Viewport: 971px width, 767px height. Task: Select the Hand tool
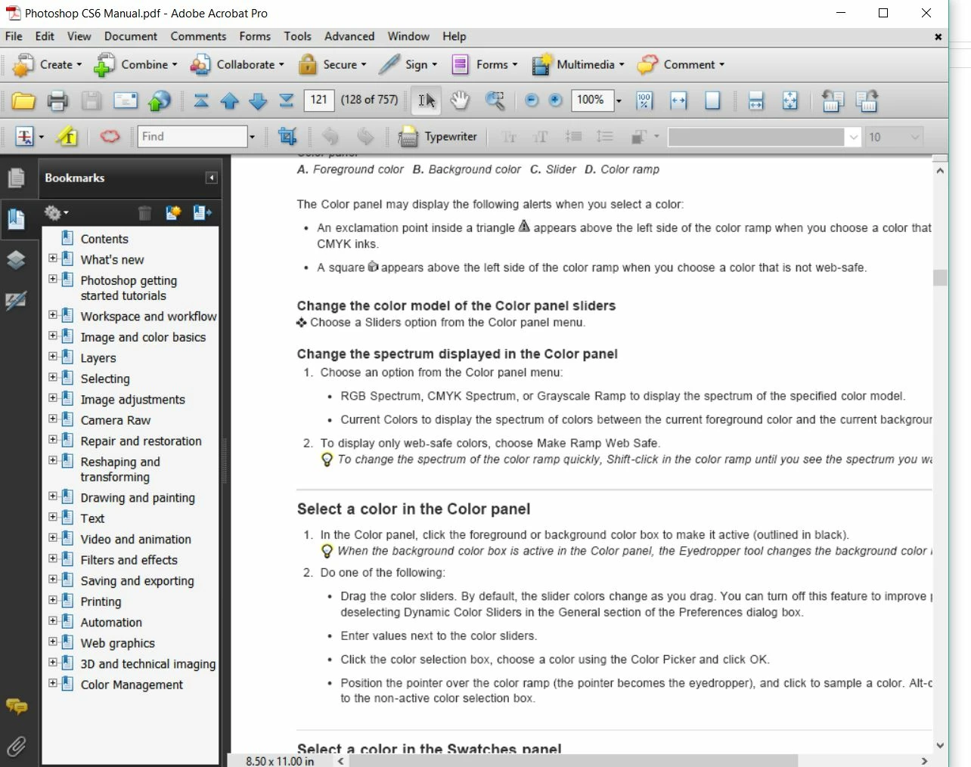coord(460,101)
